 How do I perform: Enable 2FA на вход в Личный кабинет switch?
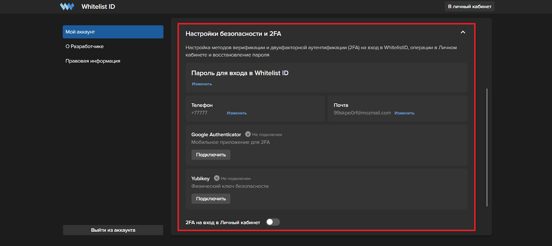(x=273, y=222)
